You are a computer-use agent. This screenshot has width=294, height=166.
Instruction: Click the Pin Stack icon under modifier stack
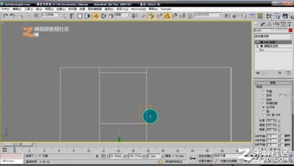point(258,73)
